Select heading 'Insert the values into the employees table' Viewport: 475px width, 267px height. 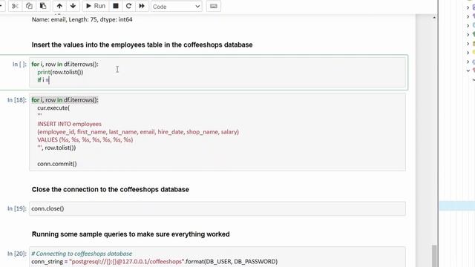(x=142, y=44)
